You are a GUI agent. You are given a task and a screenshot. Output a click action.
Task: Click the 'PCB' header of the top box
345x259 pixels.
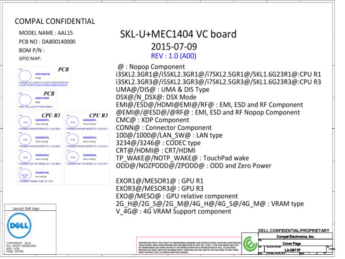pyautogui.click(x=63, y=69)
